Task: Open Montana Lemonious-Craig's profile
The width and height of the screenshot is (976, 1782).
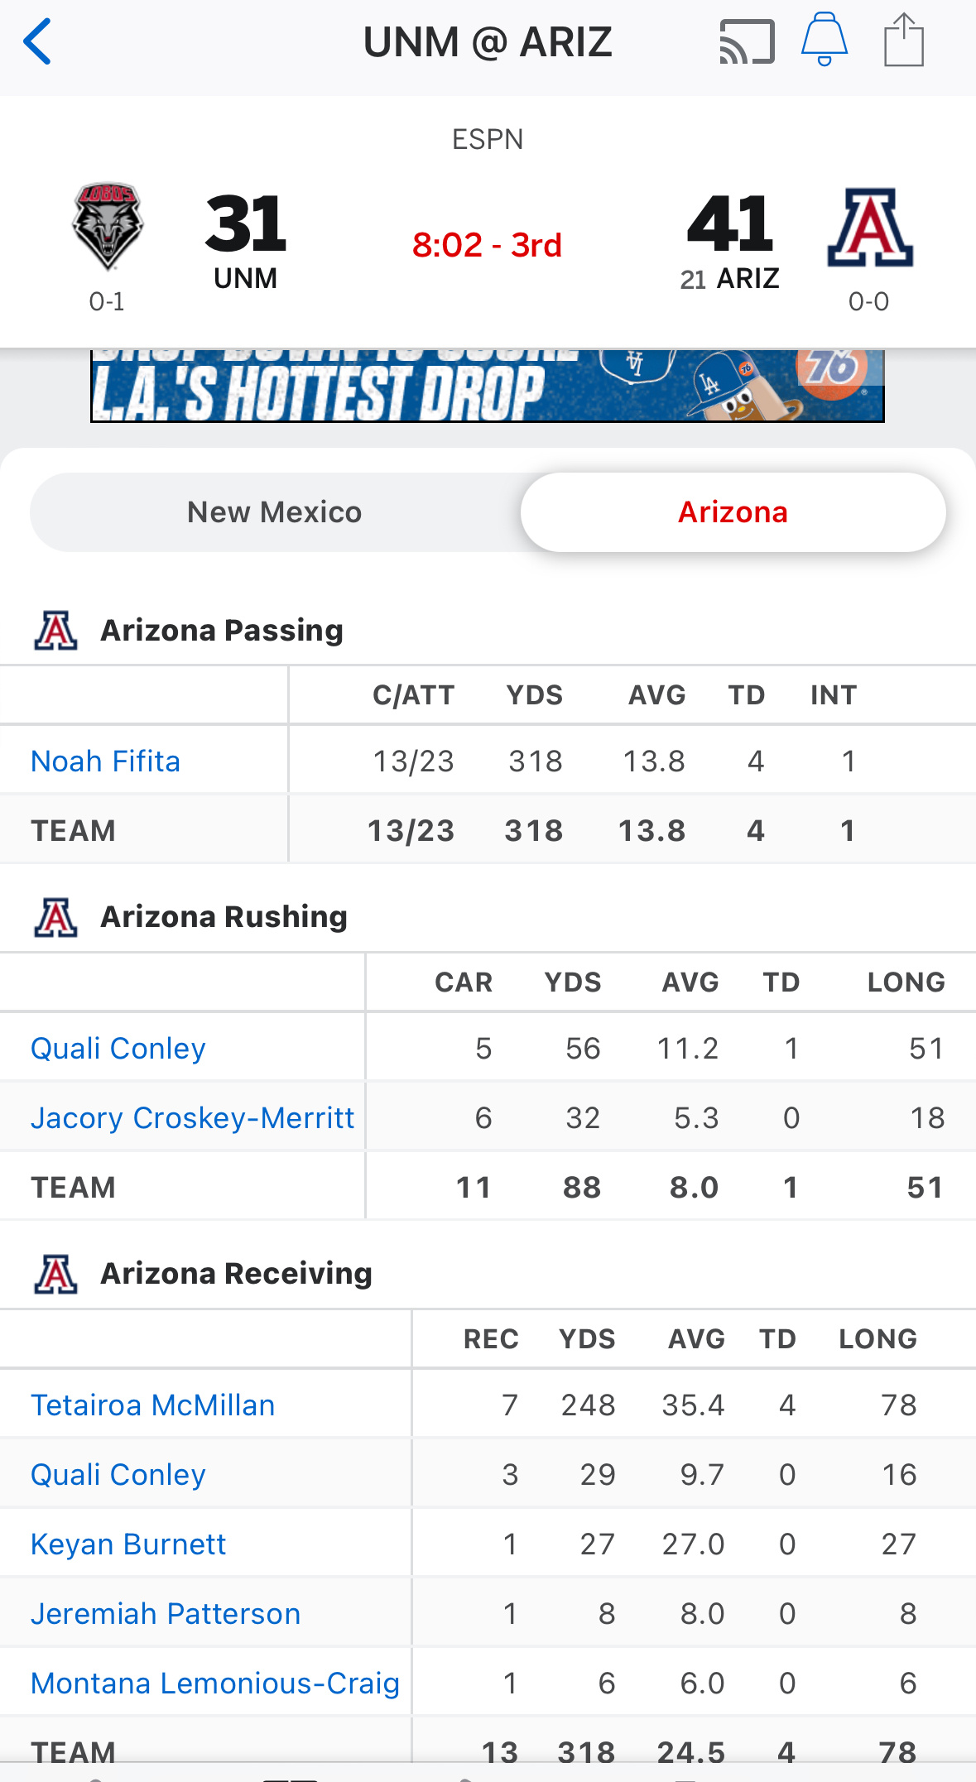Action: point(215,1684)
